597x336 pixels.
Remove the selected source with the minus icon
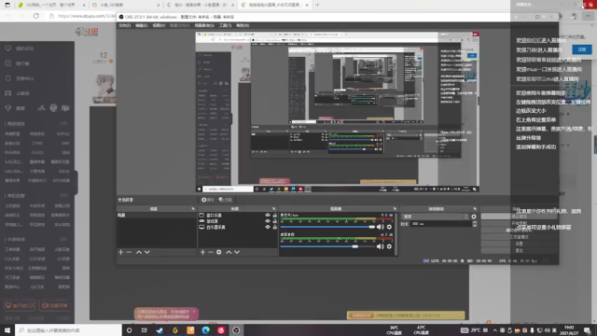211,252
